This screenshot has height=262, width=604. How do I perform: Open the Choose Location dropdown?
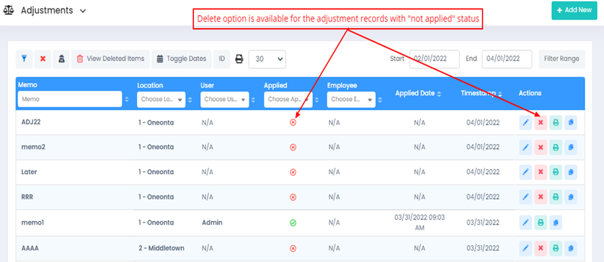(x=161, y=99)
